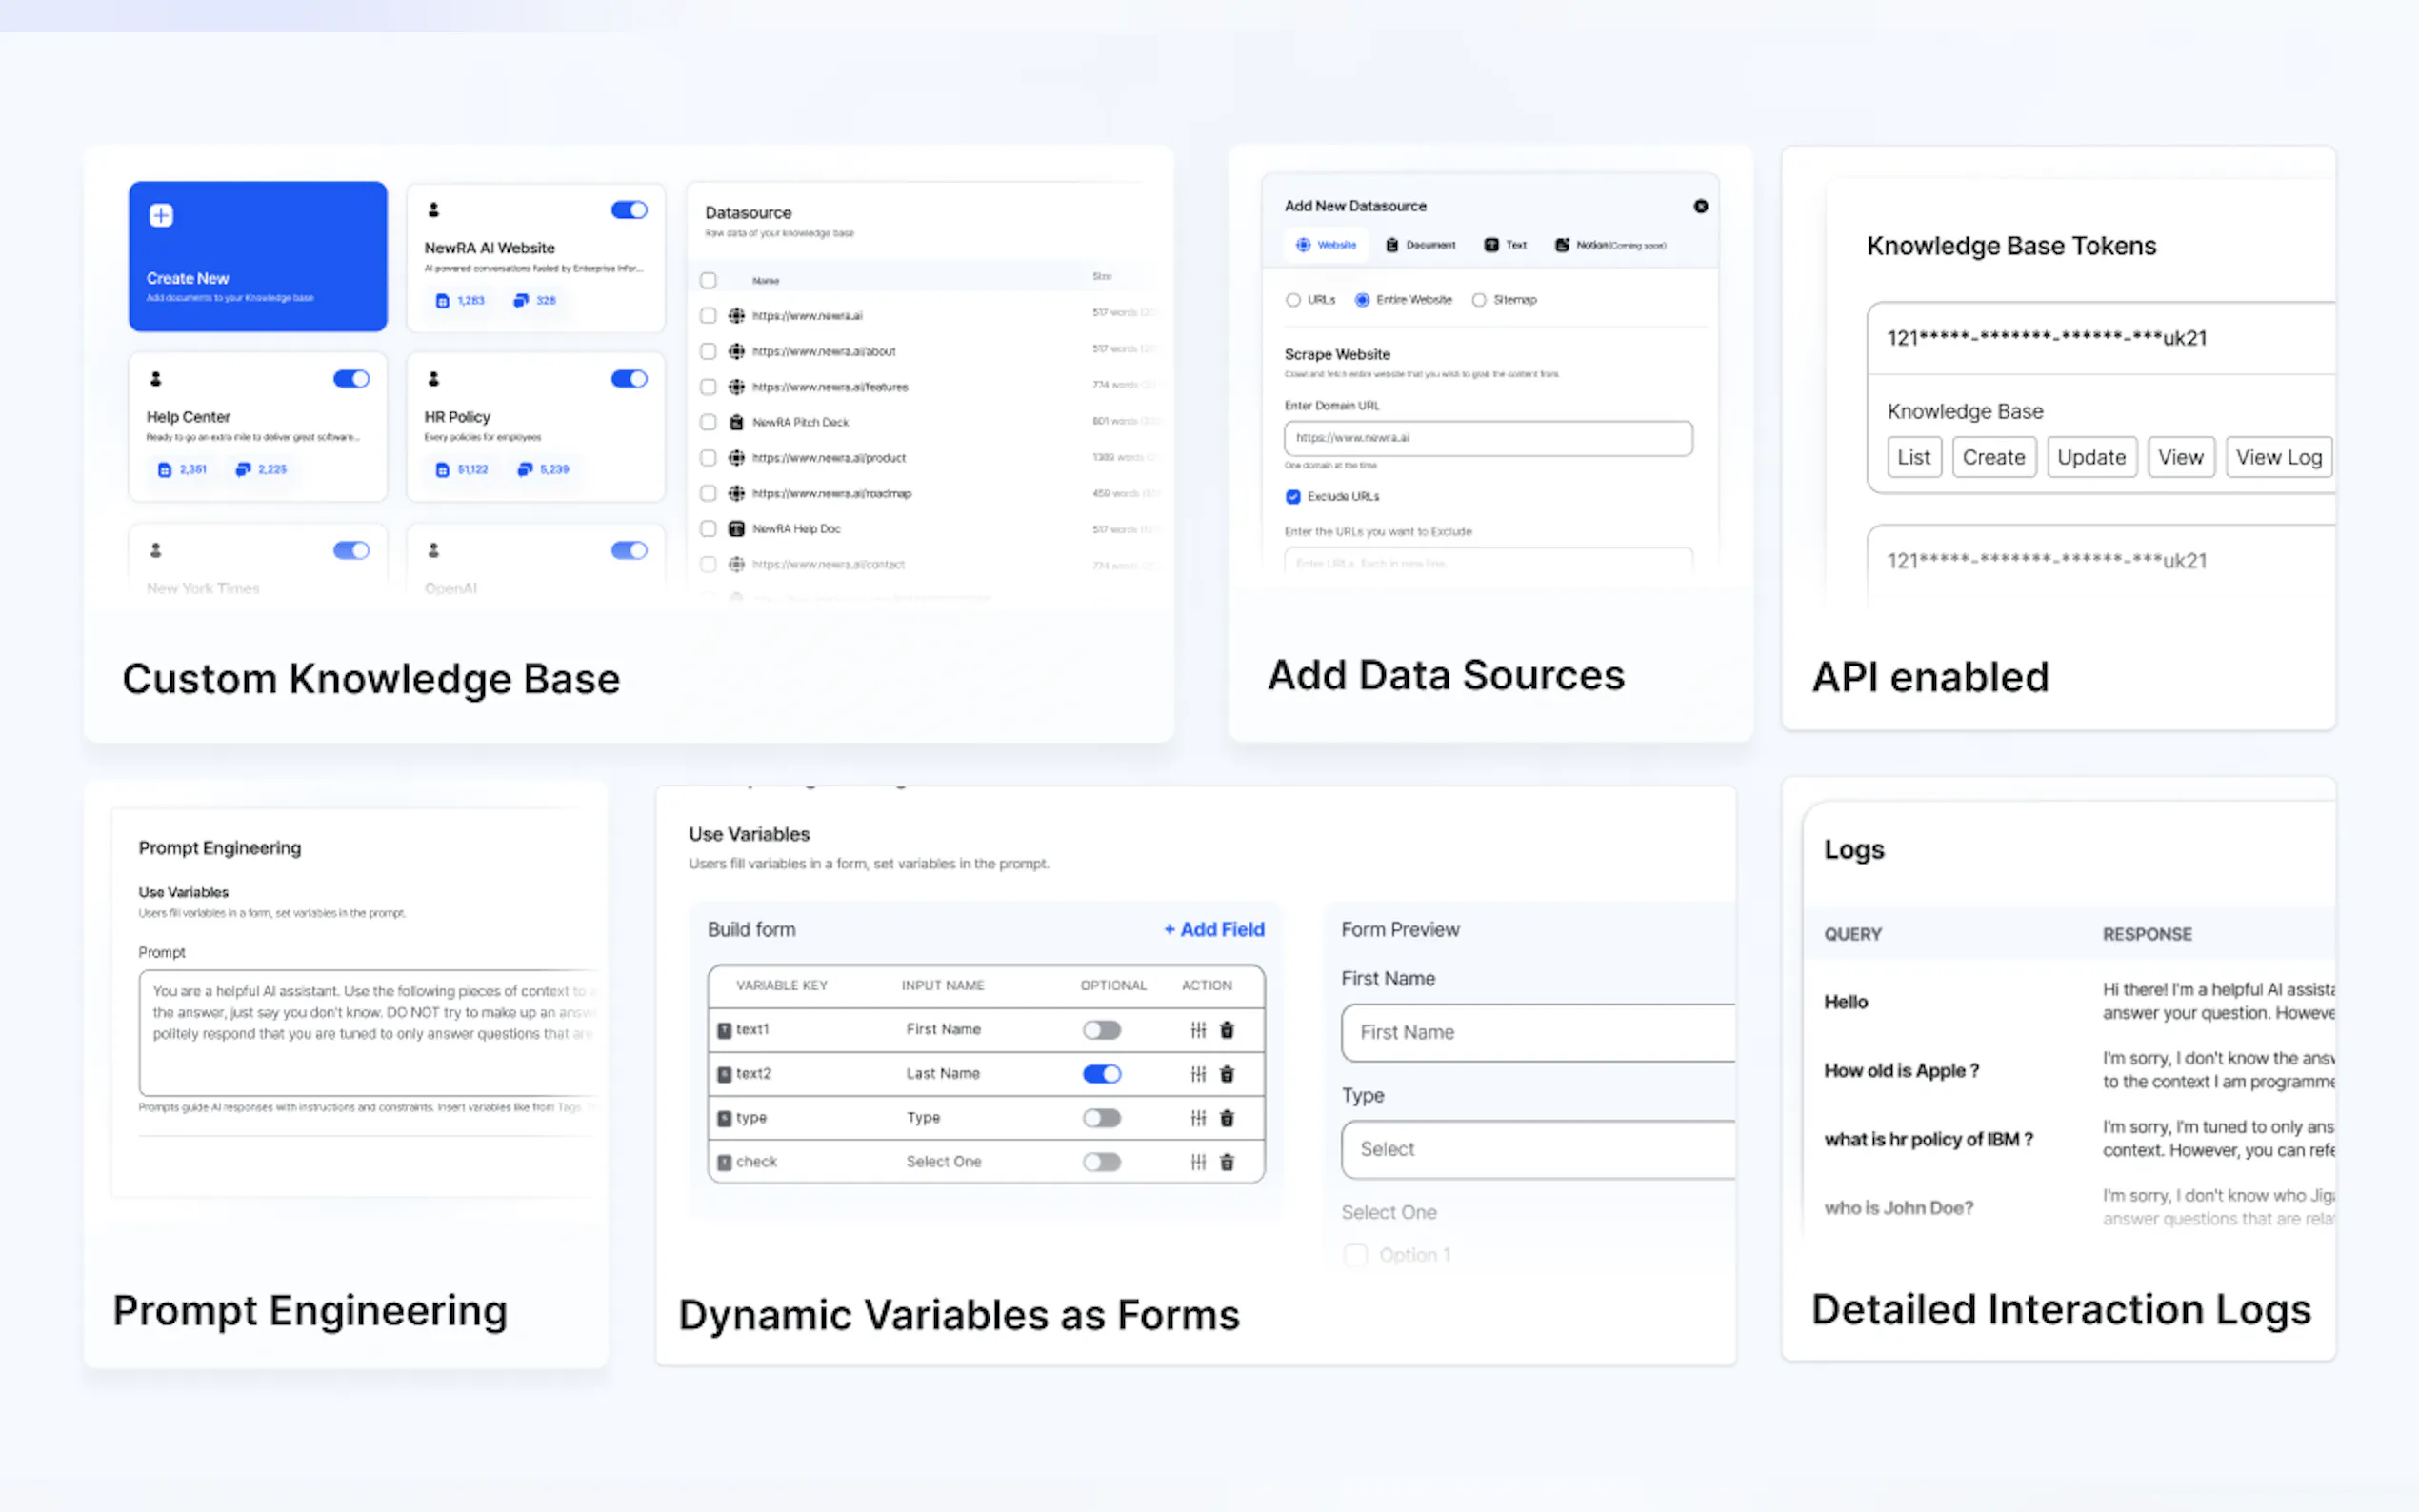Disable the NewRA AI Website toggle
This screenshot has width=2419, height=1512.
629,210
